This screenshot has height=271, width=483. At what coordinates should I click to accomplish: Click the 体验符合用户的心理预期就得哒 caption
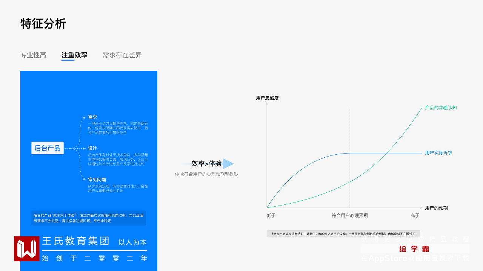pyautogui.click(x=206, y=174)
